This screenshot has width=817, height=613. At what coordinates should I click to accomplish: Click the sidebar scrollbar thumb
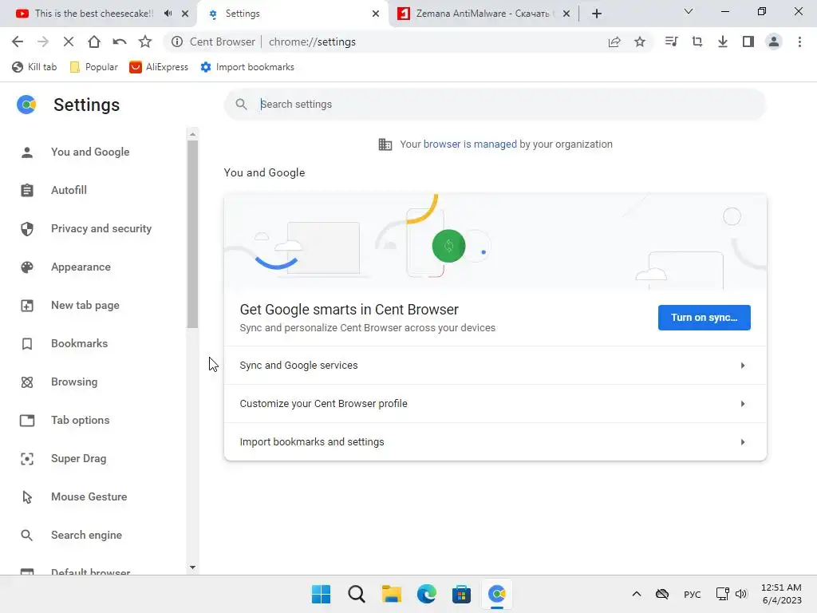coord(193,235)
